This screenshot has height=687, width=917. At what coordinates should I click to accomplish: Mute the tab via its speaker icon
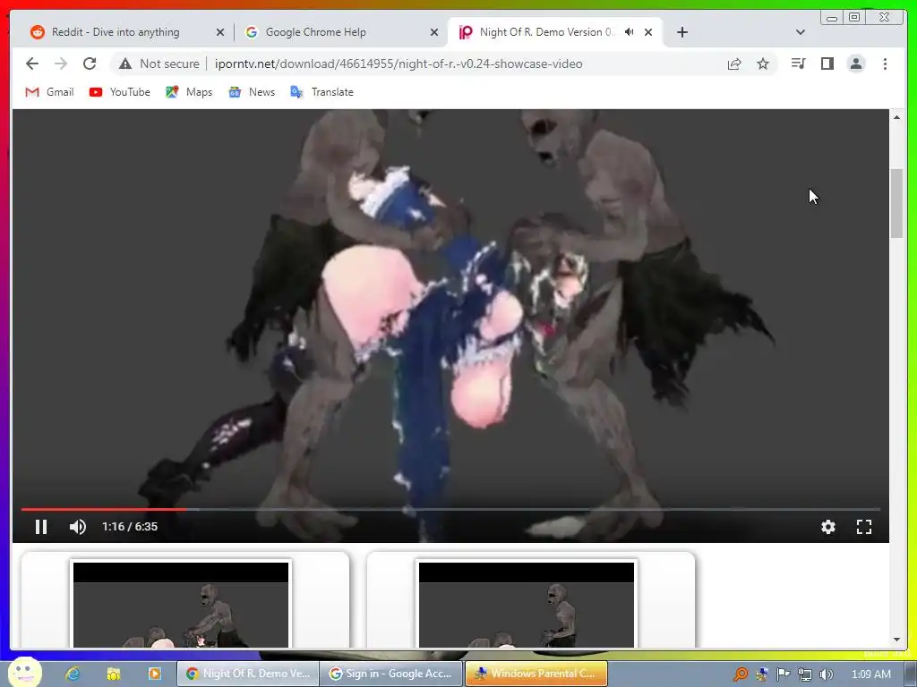630,32
